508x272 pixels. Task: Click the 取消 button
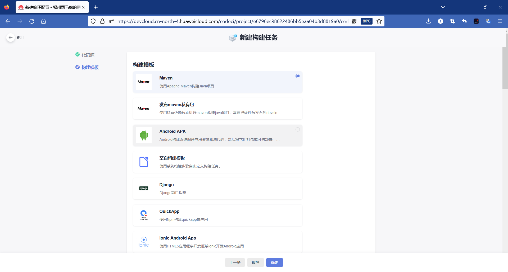tap(256, 262)
